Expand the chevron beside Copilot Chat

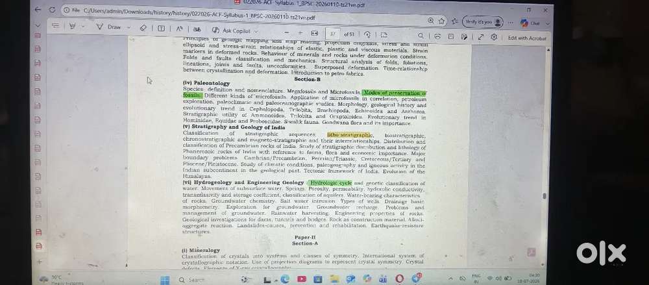(x=547, y=24)
